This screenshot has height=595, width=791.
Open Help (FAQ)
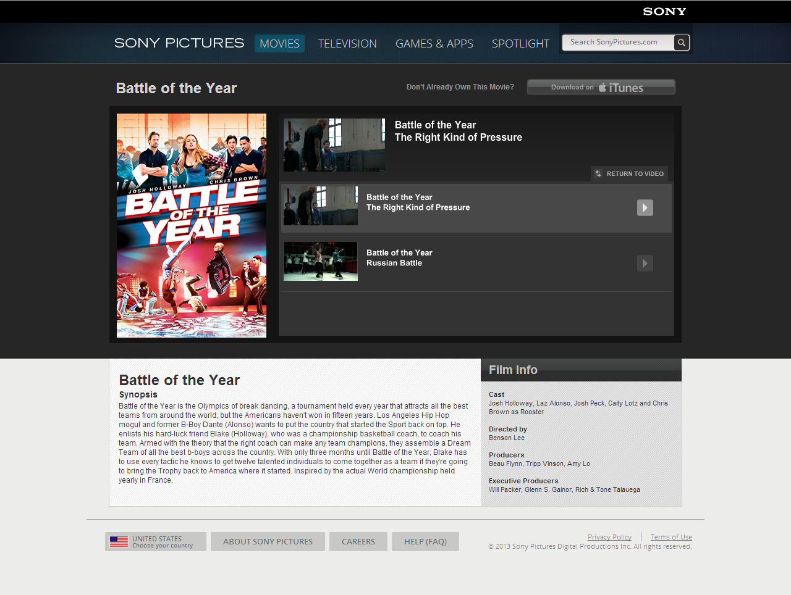point(425,542)
